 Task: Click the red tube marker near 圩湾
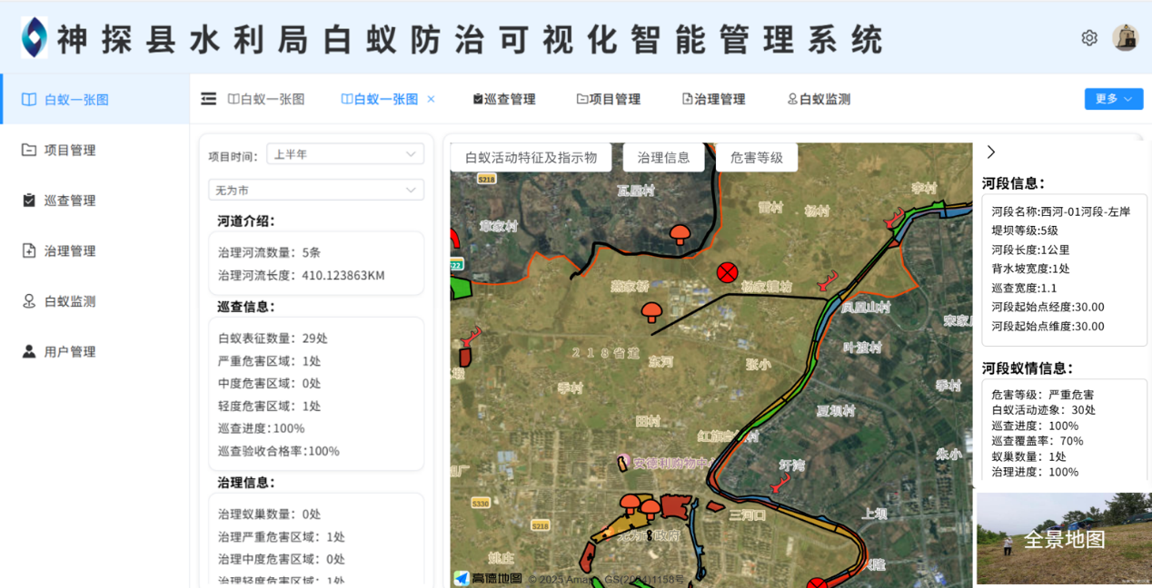tap(780, 484)
